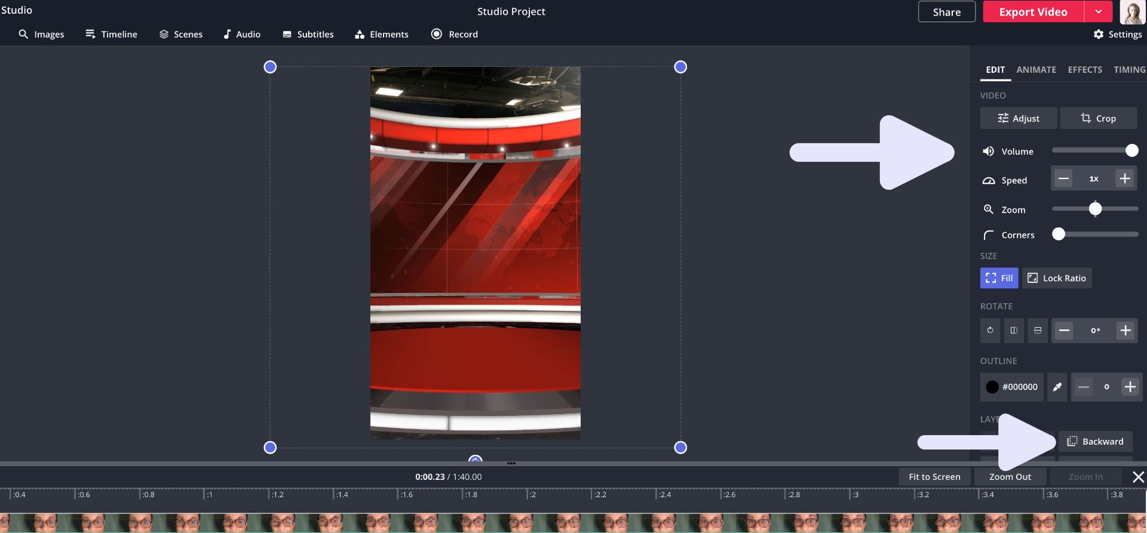Switch to the EFFECTS tab
This screenshot has height=533, width=1147.
(x=1085, y=70)
